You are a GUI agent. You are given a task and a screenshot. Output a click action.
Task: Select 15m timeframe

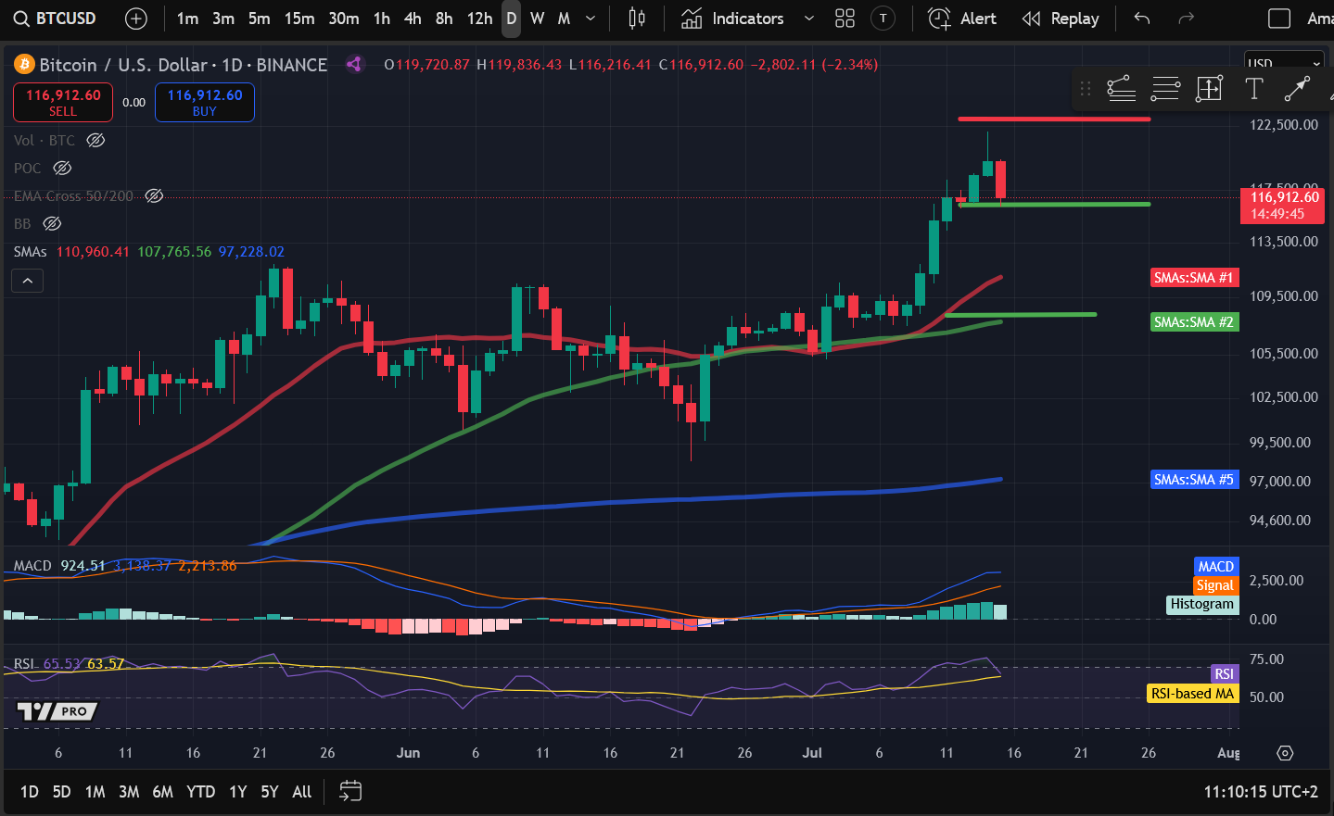coord(299,19)
